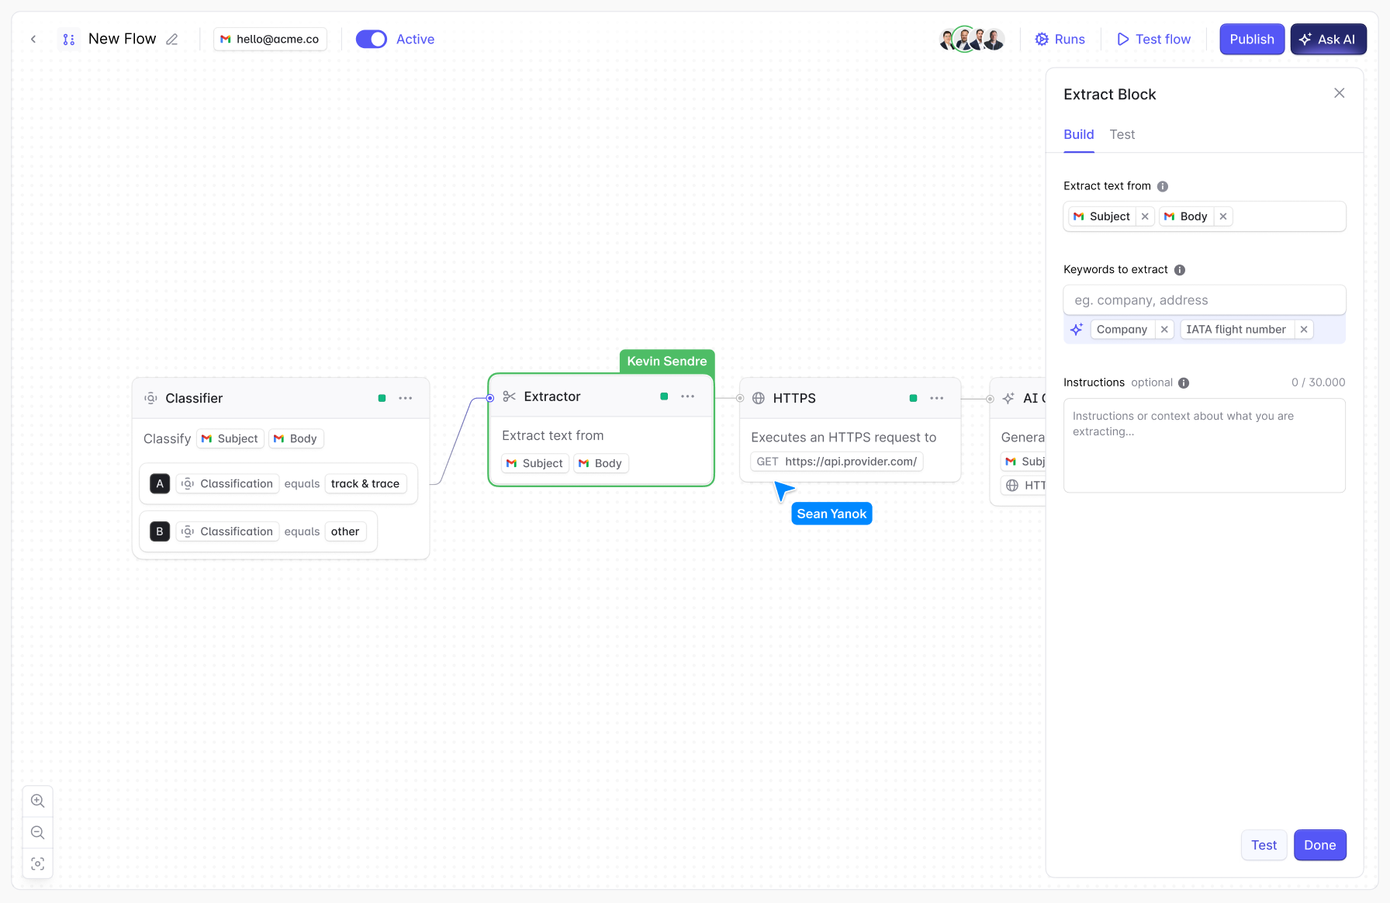Open the Classifier block options menu
This screenshot has height=903, width=1390.
pos(405,397)
